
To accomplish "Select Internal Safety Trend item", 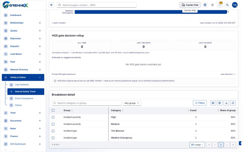I will 26,92.
